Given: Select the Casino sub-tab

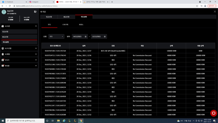Looking at the screenshot, I should (x=81, y=25).
